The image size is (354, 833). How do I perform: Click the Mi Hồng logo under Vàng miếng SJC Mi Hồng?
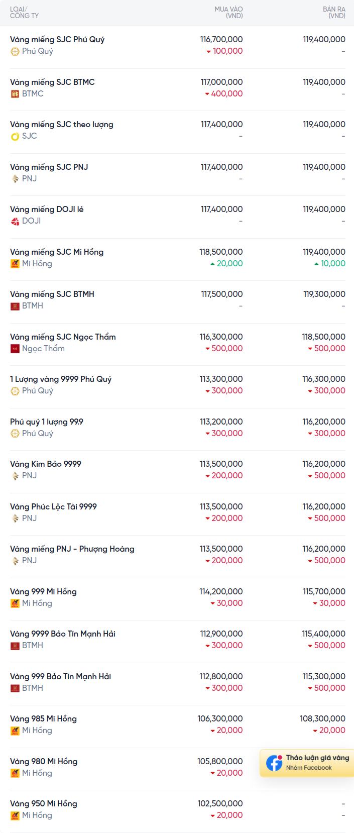point(15,264)
